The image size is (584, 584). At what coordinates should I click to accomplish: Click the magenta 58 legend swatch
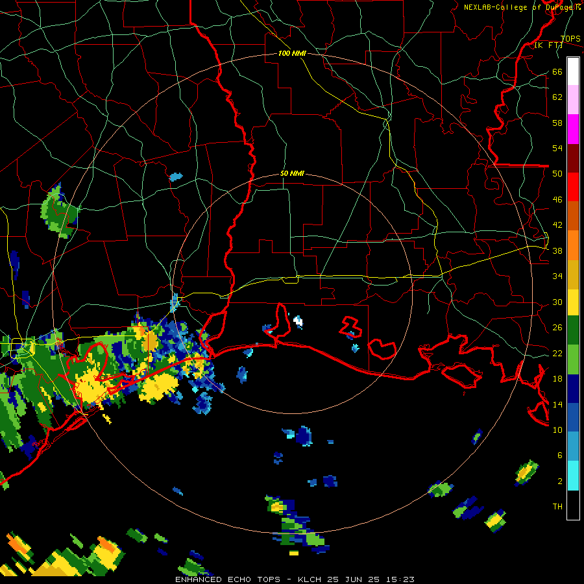(573, 129)
